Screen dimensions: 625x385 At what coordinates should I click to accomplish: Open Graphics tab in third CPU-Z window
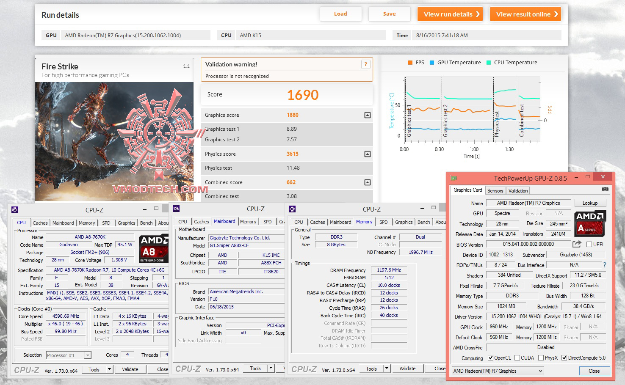404,222
